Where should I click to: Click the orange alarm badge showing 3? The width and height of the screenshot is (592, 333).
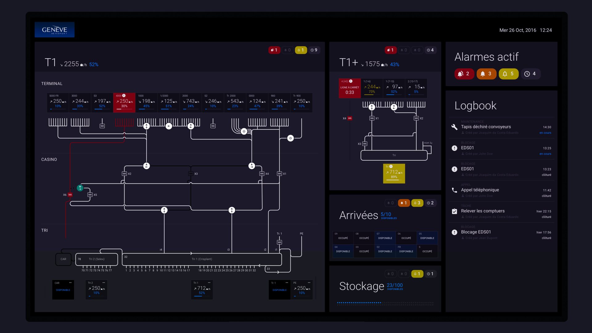coord(486,74)
